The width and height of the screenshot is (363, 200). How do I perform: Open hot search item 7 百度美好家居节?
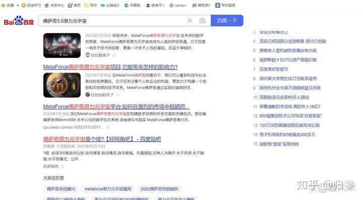click(273, 69)
